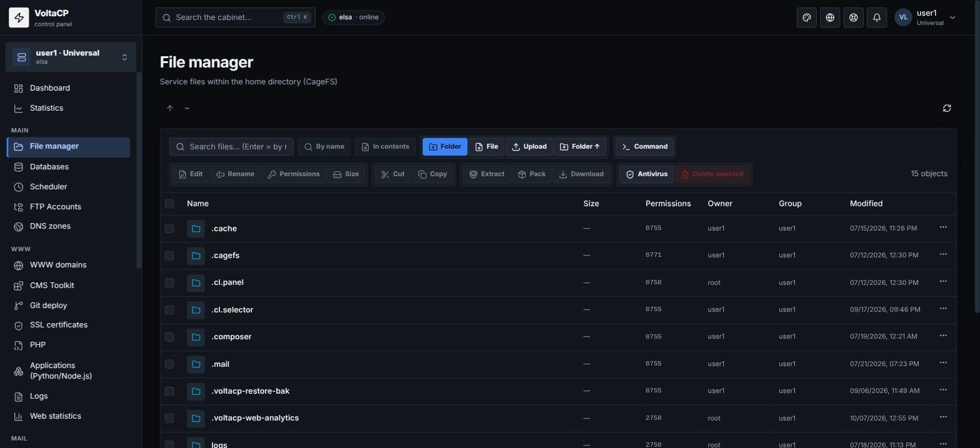Open row actions for .voltacp-restore-bak
This screenshot has width=980, height=448.
[943, 390]
